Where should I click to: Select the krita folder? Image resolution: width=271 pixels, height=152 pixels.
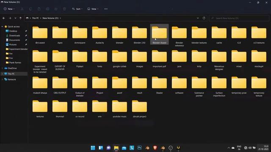pyautogui.click(x=199, y=59)
